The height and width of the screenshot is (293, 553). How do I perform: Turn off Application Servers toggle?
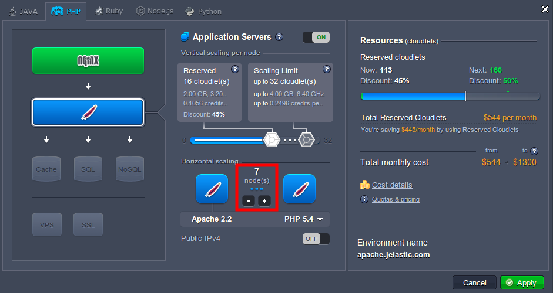pyautogui.click(x=316, y=38)
